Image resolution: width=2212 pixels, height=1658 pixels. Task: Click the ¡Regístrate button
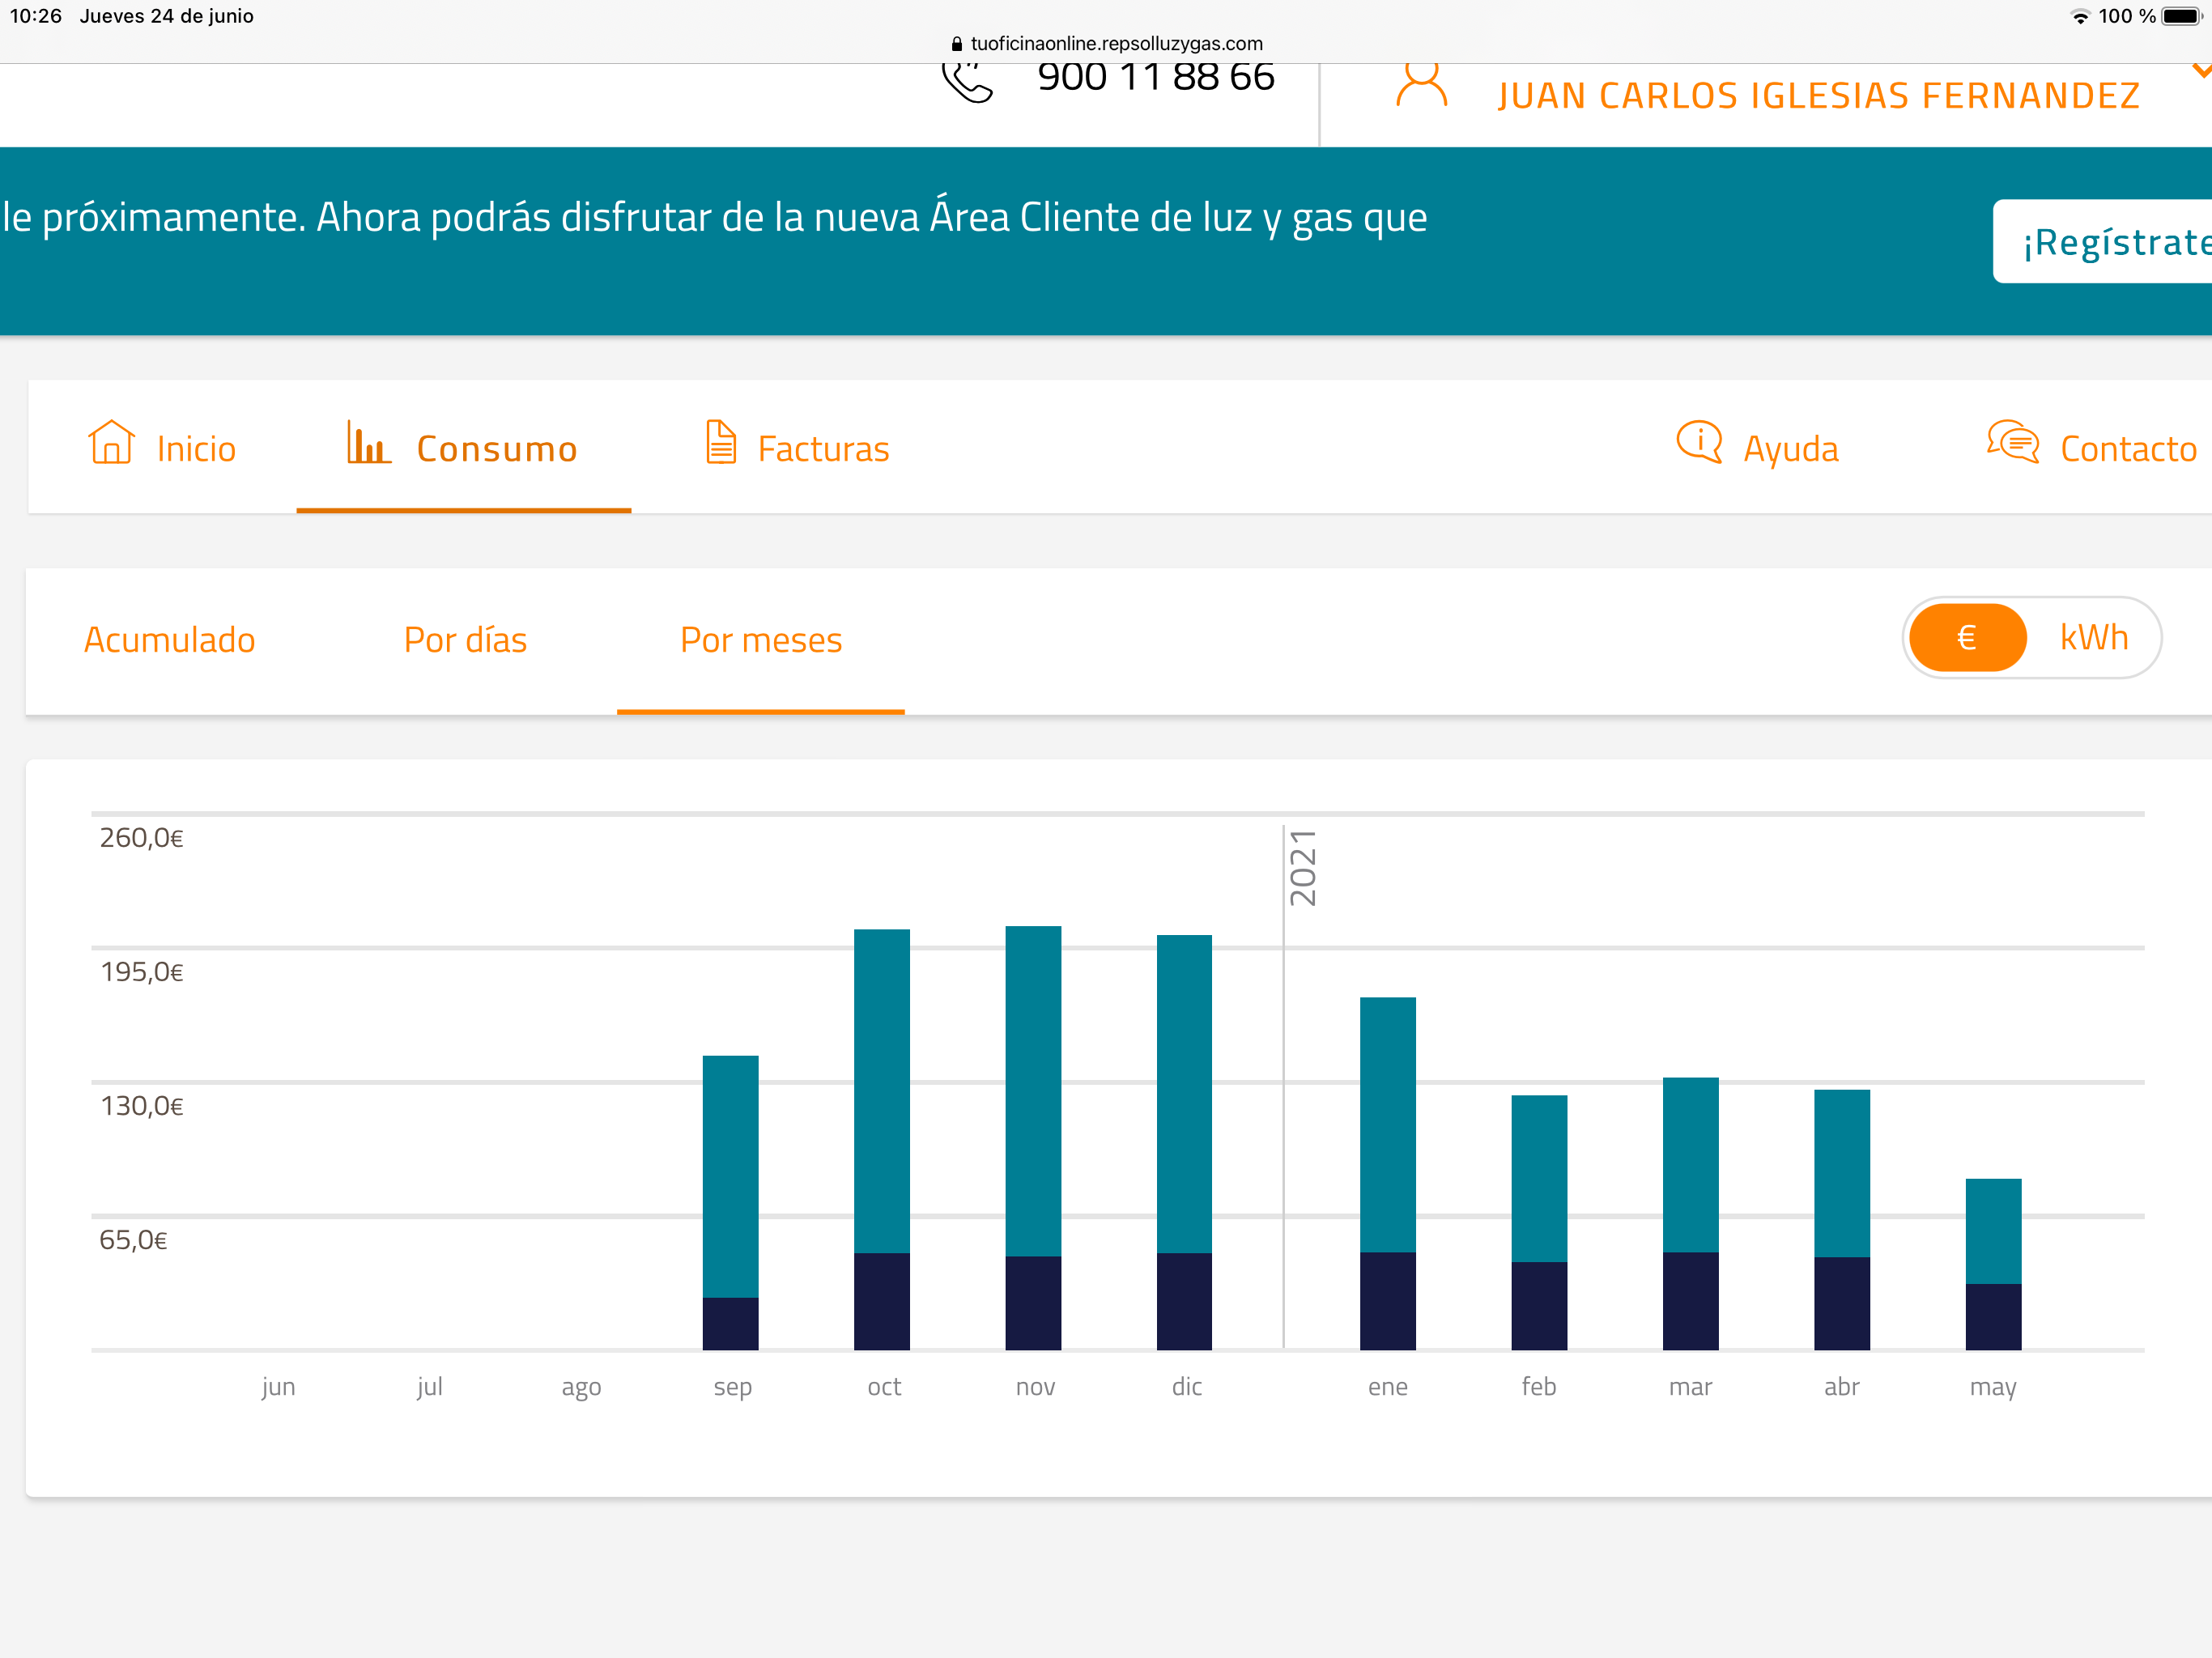click(2102, 242)
